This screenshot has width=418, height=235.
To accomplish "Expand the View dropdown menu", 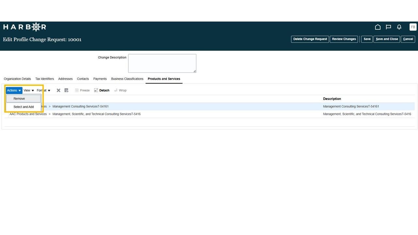I will (x=29, y=90).
